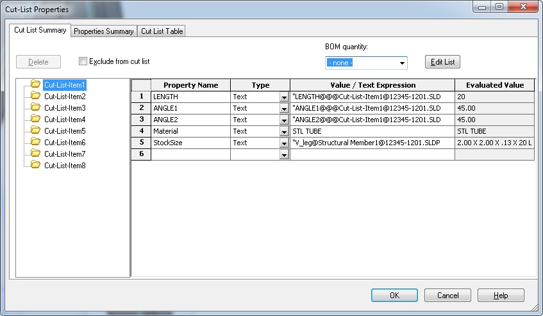The height and width of the screenshot is (316, 543).
Task: Click the Type column header
Action: coord(260,85)
